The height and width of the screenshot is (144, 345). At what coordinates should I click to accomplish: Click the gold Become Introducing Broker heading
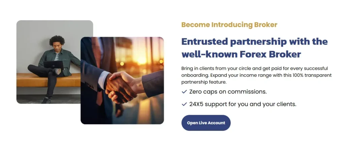(x=229, y=25)
